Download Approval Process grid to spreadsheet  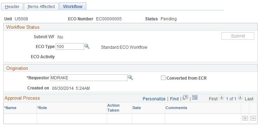[x=195, y=98]
